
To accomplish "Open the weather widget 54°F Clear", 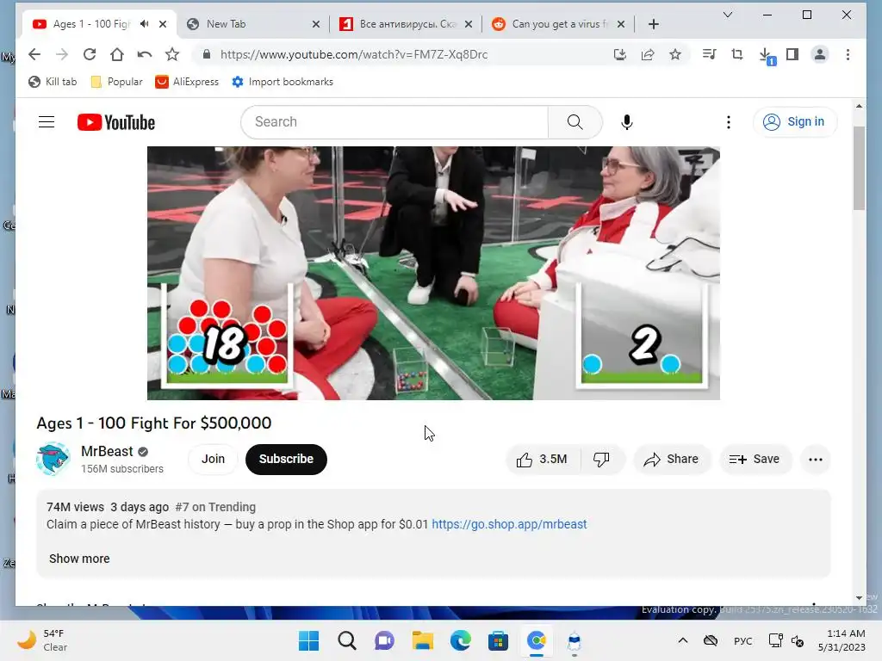I will [x=42, y=640].
